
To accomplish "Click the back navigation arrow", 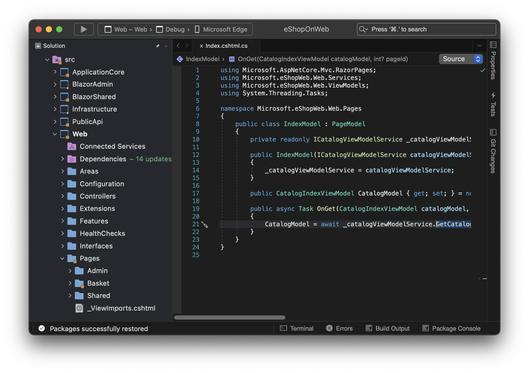I will (x=179, y=46).
